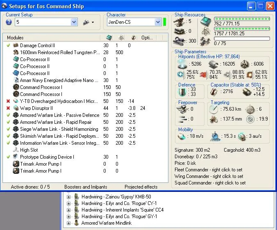Toggle the Damage Control II active checkmark

[9, 46]
